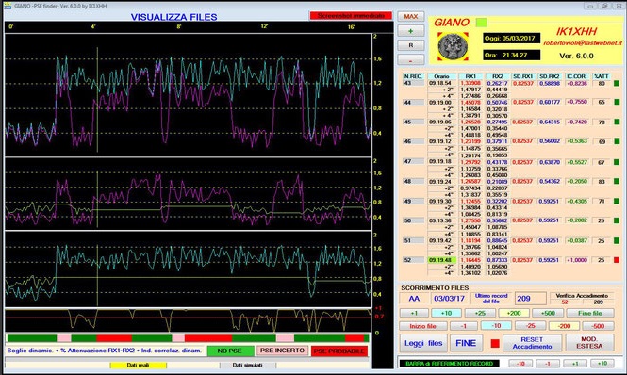This screenshot has width=627, height=375.
Task: Click the Screenshot immediato red button
Action: pos(351,16)
